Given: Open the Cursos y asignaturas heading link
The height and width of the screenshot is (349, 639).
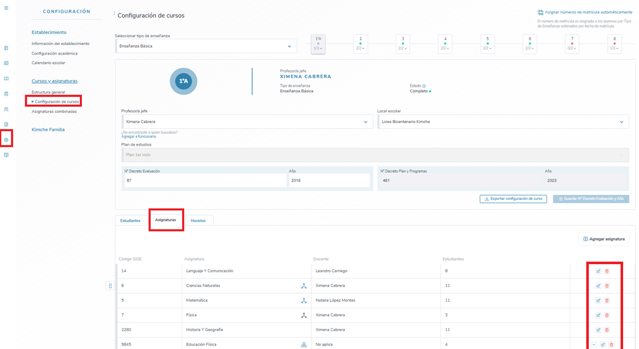Looking at the screenshot, I should [x=54, y=81].
